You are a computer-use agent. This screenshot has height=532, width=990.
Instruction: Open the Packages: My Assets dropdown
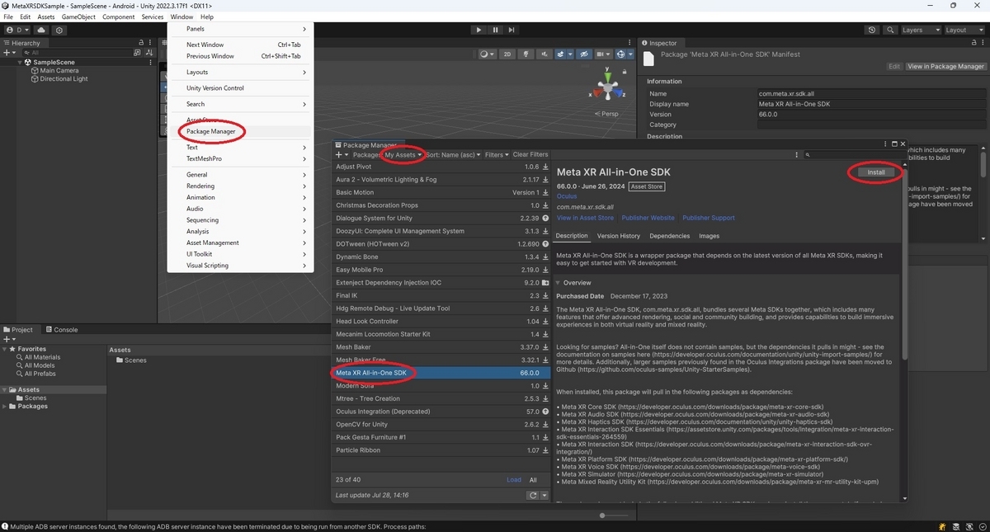click(388, 154)
